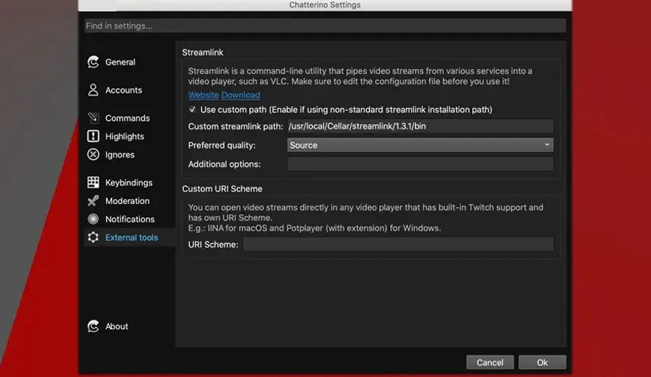
Task: Click the Custom streamlink path field
Action: tap(420, 126)
